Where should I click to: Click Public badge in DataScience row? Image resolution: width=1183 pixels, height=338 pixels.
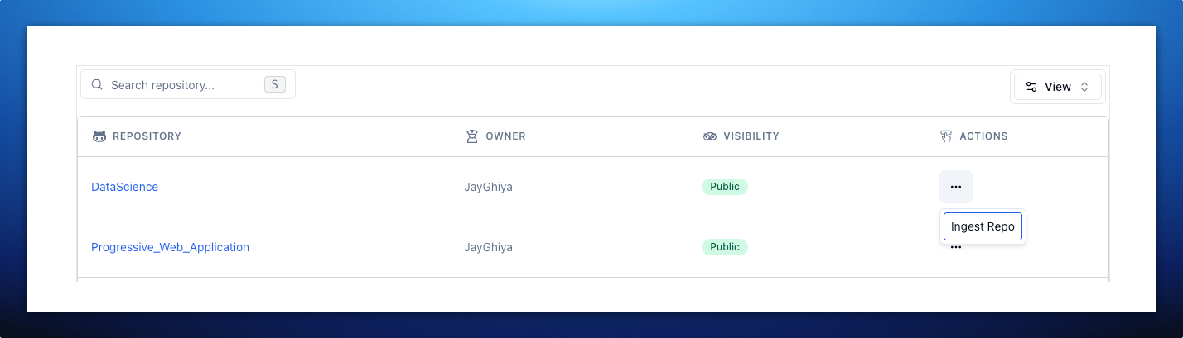coord(725,187)
